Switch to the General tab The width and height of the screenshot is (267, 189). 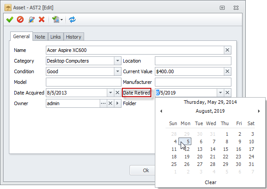pos(21,36)
